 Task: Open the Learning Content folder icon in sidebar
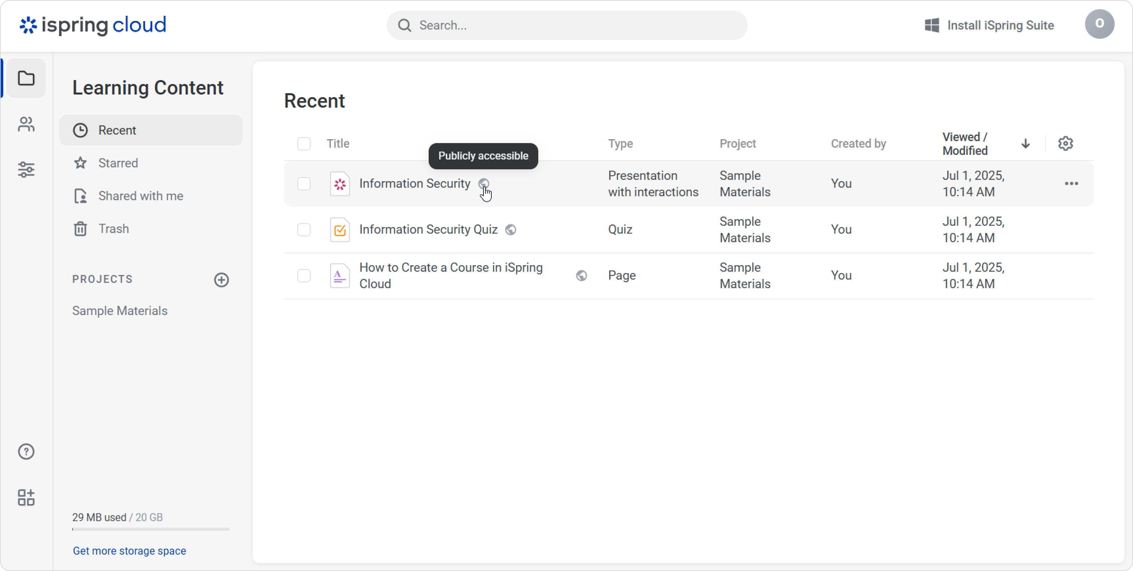point(26,78)
